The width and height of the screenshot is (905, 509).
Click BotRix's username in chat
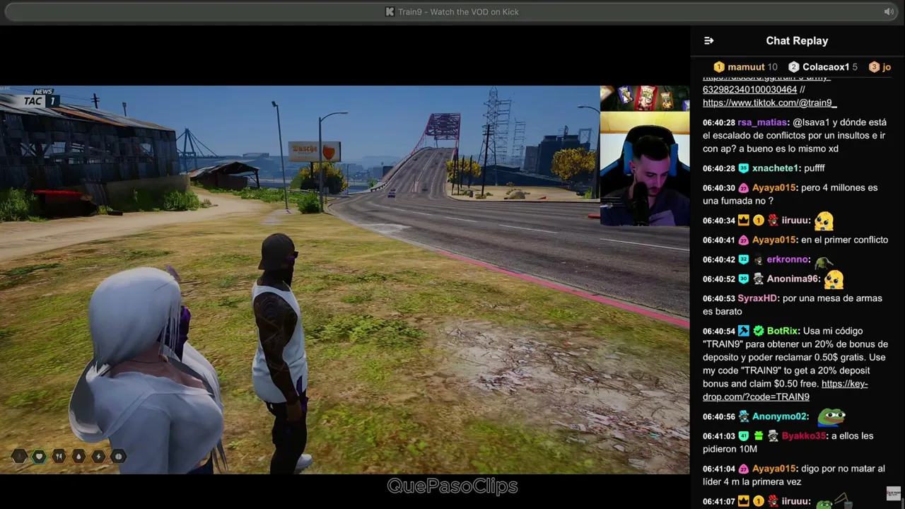pos(783,331)
